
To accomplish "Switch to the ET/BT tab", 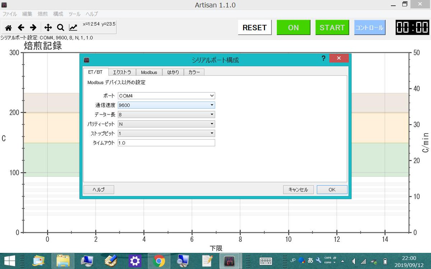I will pos(95,72).
